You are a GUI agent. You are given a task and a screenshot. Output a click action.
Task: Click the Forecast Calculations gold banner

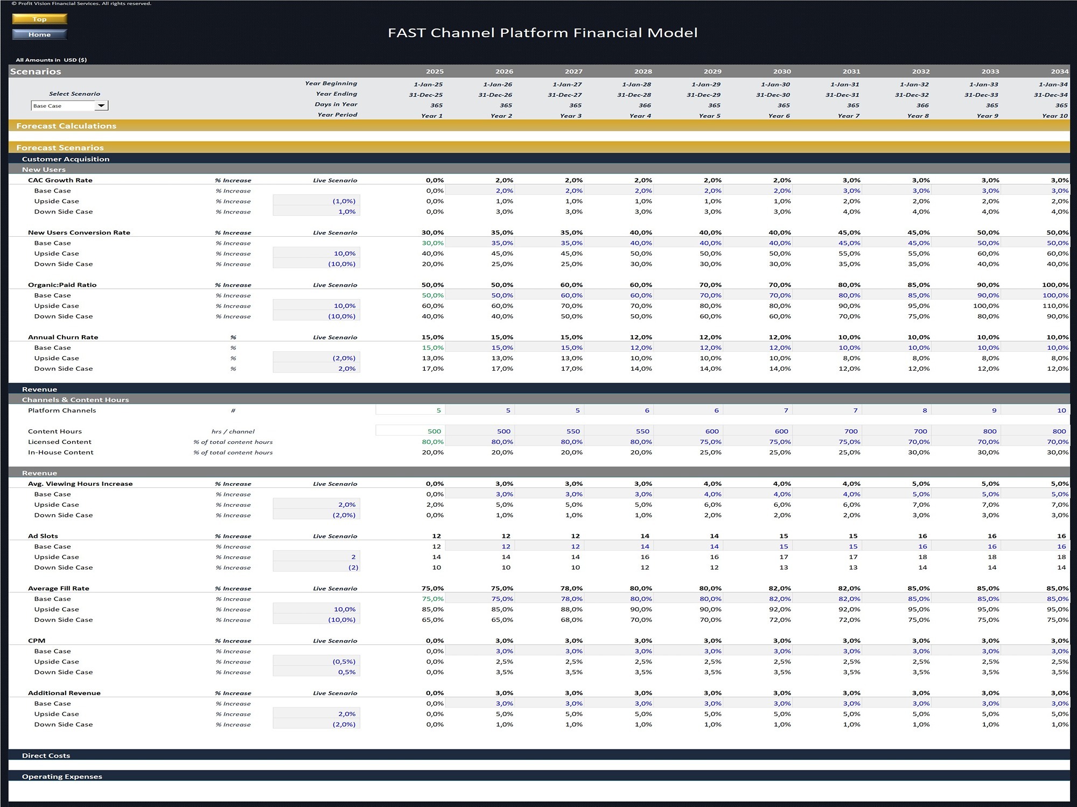67,126
